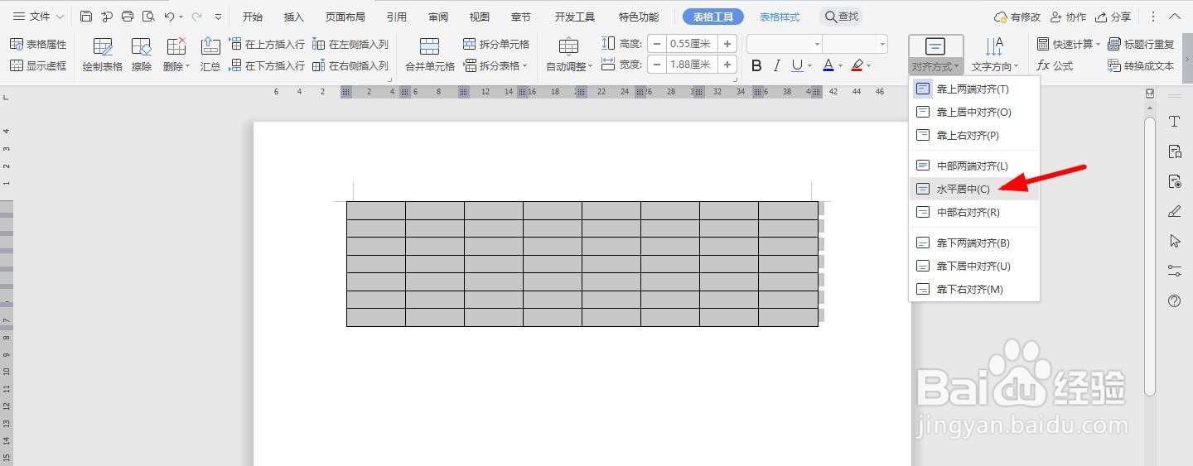Insert row below with 在下方插入行
The width and height of the screenshot is (1193, 466).
pos(267,65)
